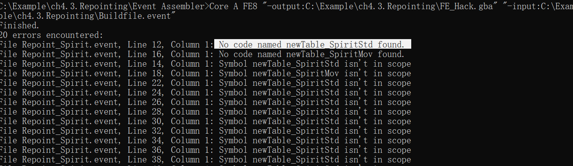573x166 pixels.
Task: Click the Line 18 SpiritMov scope error
Action: pos(315,73)
